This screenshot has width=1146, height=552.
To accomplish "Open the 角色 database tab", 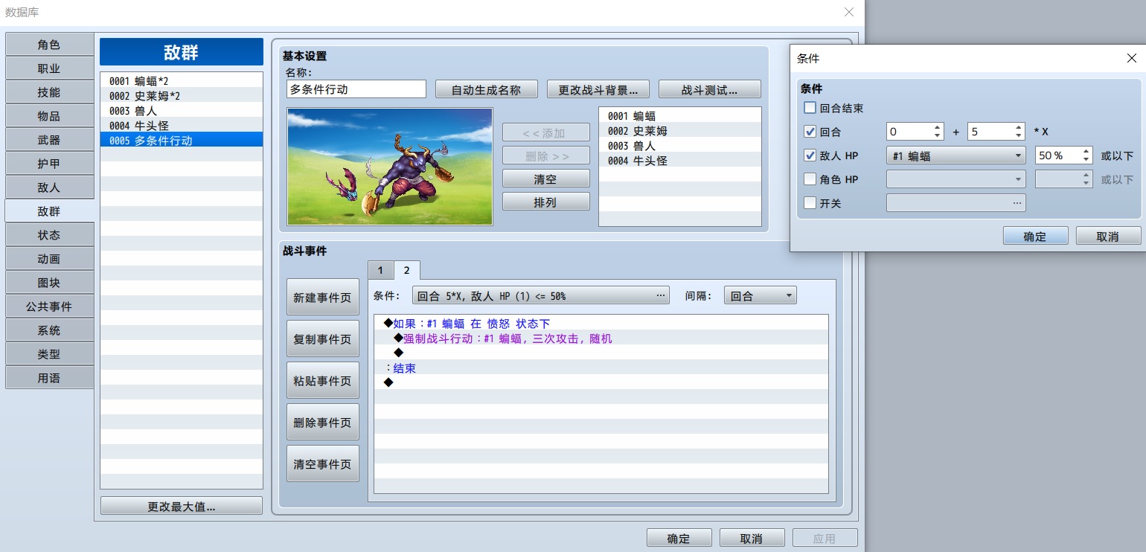I will 49,45.
